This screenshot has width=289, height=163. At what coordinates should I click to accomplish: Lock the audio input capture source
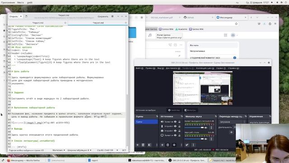[x=179, y=122]
